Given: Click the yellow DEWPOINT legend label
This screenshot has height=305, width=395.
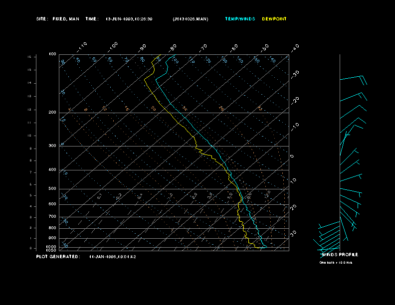Looking at the screenshot, I should pos(274,19).
